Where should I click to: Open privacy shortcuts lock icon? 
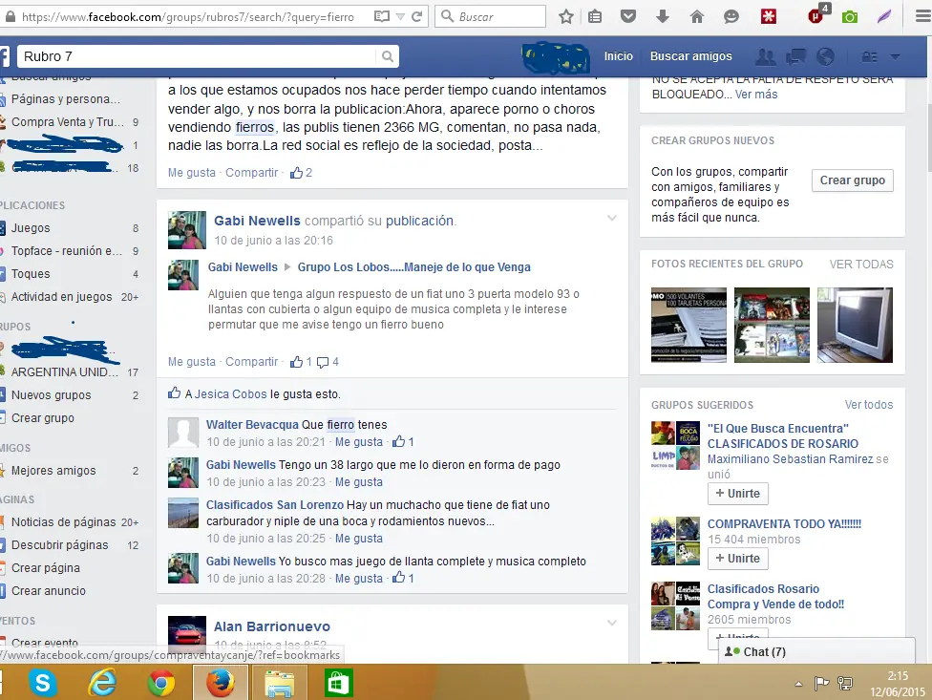870,57
